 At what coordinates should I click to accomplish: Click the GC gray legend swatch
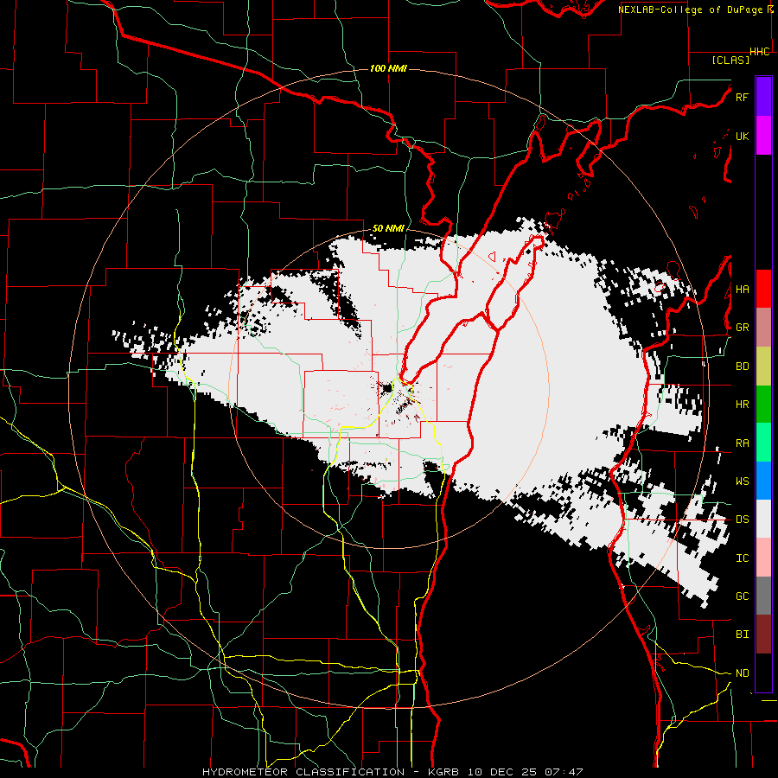[763, 596]
